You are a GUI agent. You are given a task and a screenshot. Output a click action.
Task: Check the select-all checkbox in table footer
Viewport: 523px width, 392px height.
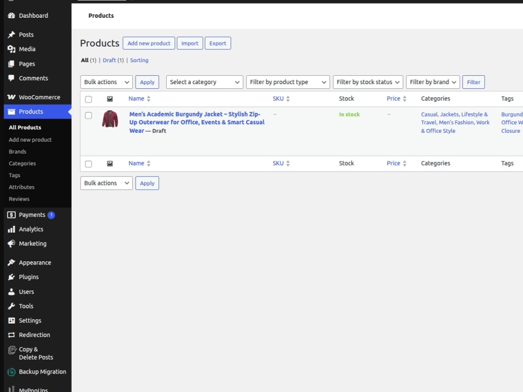click(88, 164)
